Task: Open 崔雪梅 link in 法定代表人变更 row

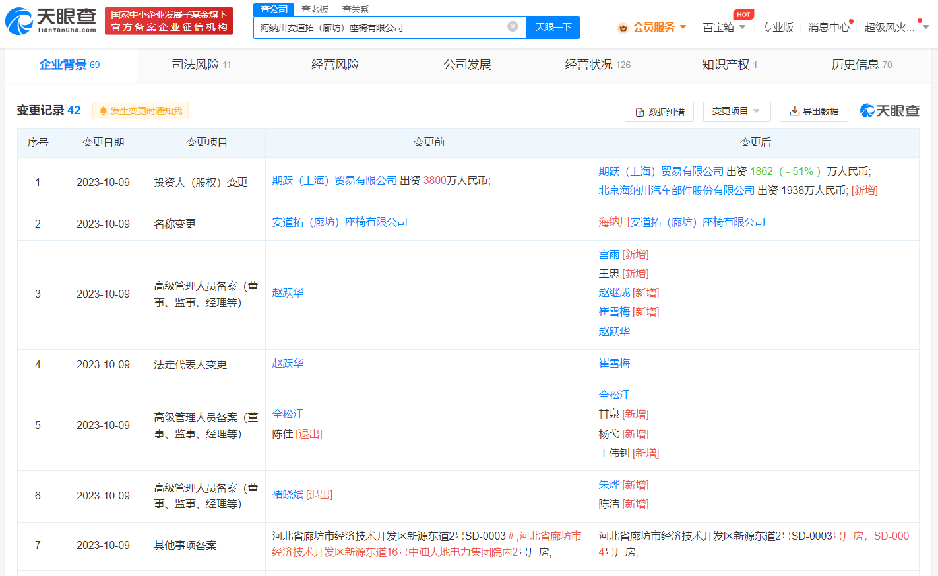Action: click(614, 364)
